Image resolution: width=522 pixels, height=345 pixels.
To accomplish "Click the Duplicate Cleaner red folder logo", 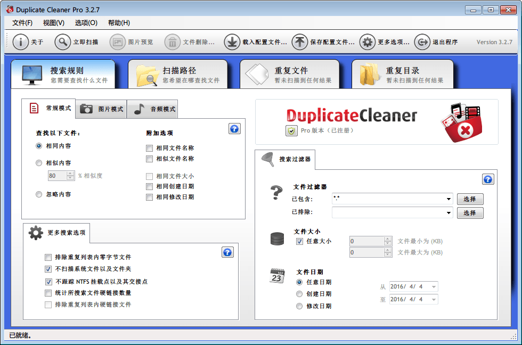I will (x=462, y=122).
